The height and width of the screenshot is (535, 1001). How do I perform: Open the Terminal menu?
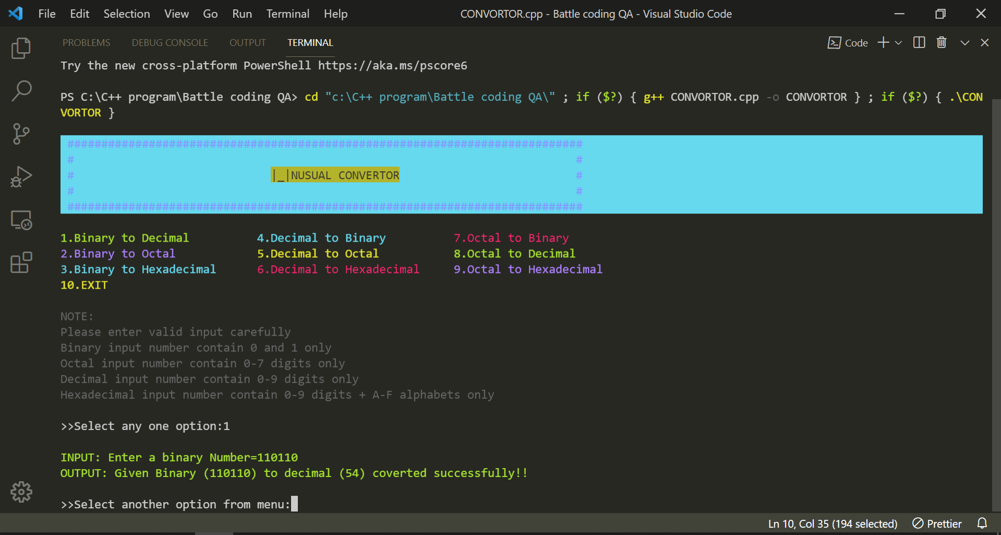tap(287, 14)
